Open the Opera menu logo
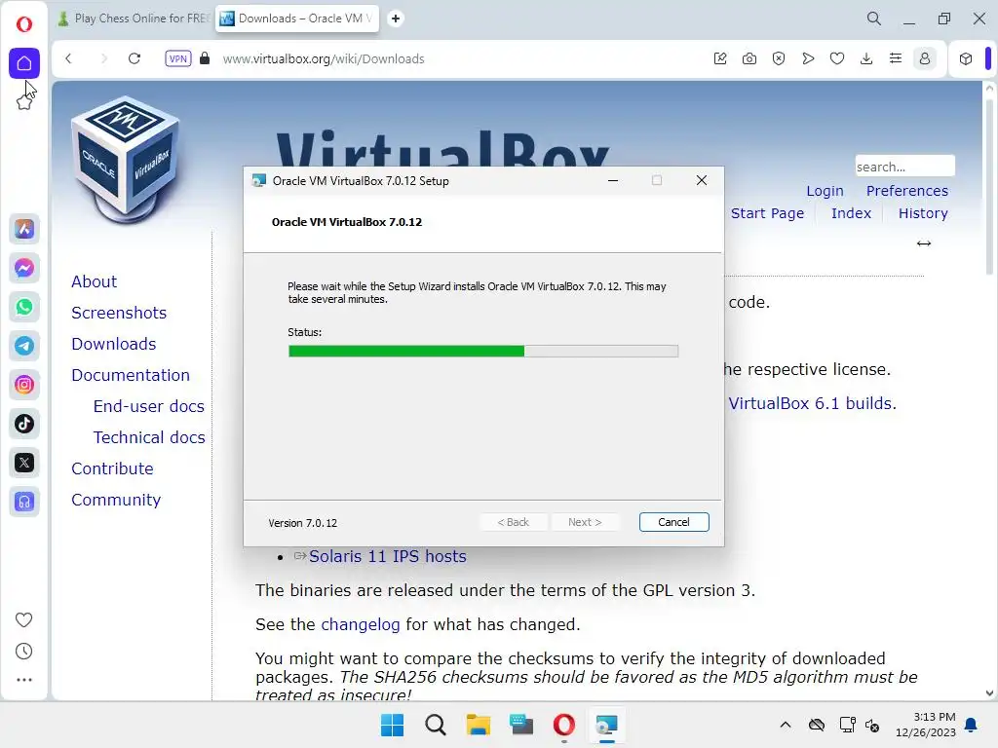Image resolution: width=998 pixels, height=748 pixels. coord(24,24)
